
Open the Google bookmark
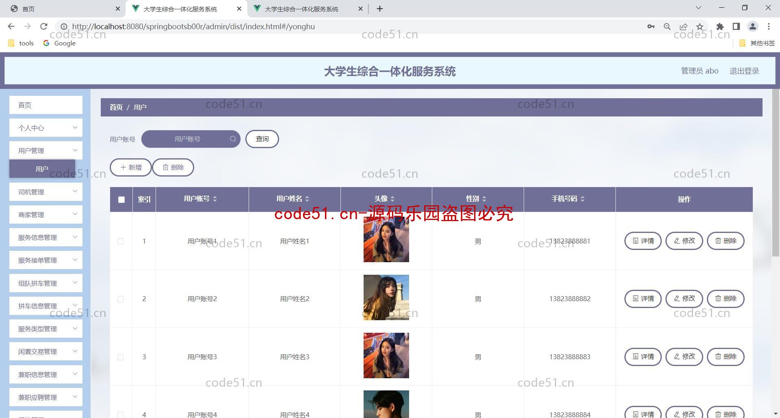(59, 43)
